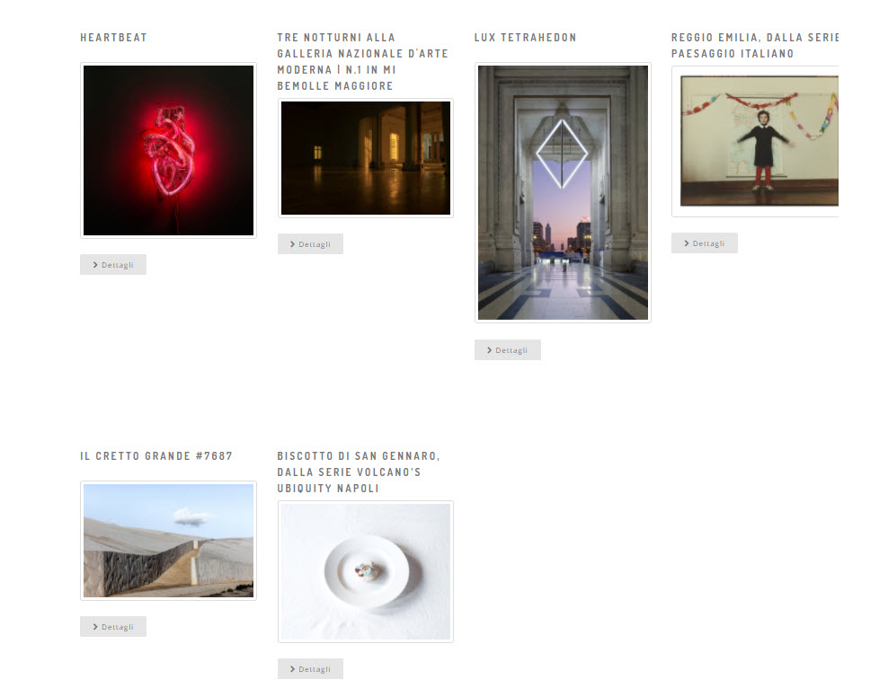
Task: Open the Biscotto di San Gennaro plate image
Action: click(366, 572)
